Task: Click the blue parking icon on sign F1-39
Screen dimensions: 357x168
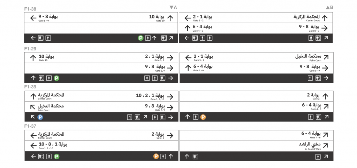Action: pos(40,117)
